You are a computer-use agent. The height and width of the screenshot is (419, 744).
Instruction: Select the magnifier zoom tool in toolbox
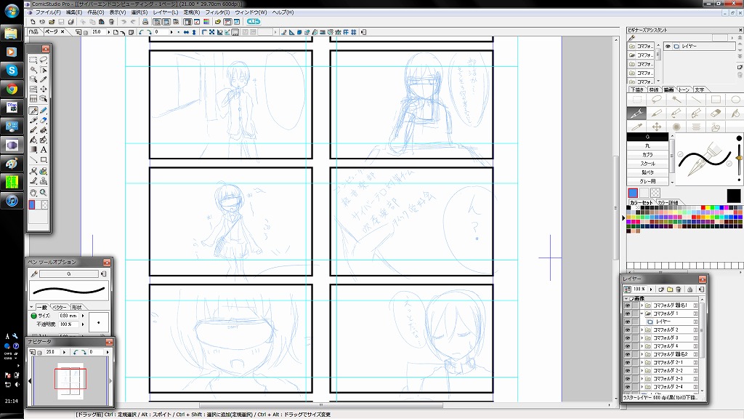pos(43,193)
